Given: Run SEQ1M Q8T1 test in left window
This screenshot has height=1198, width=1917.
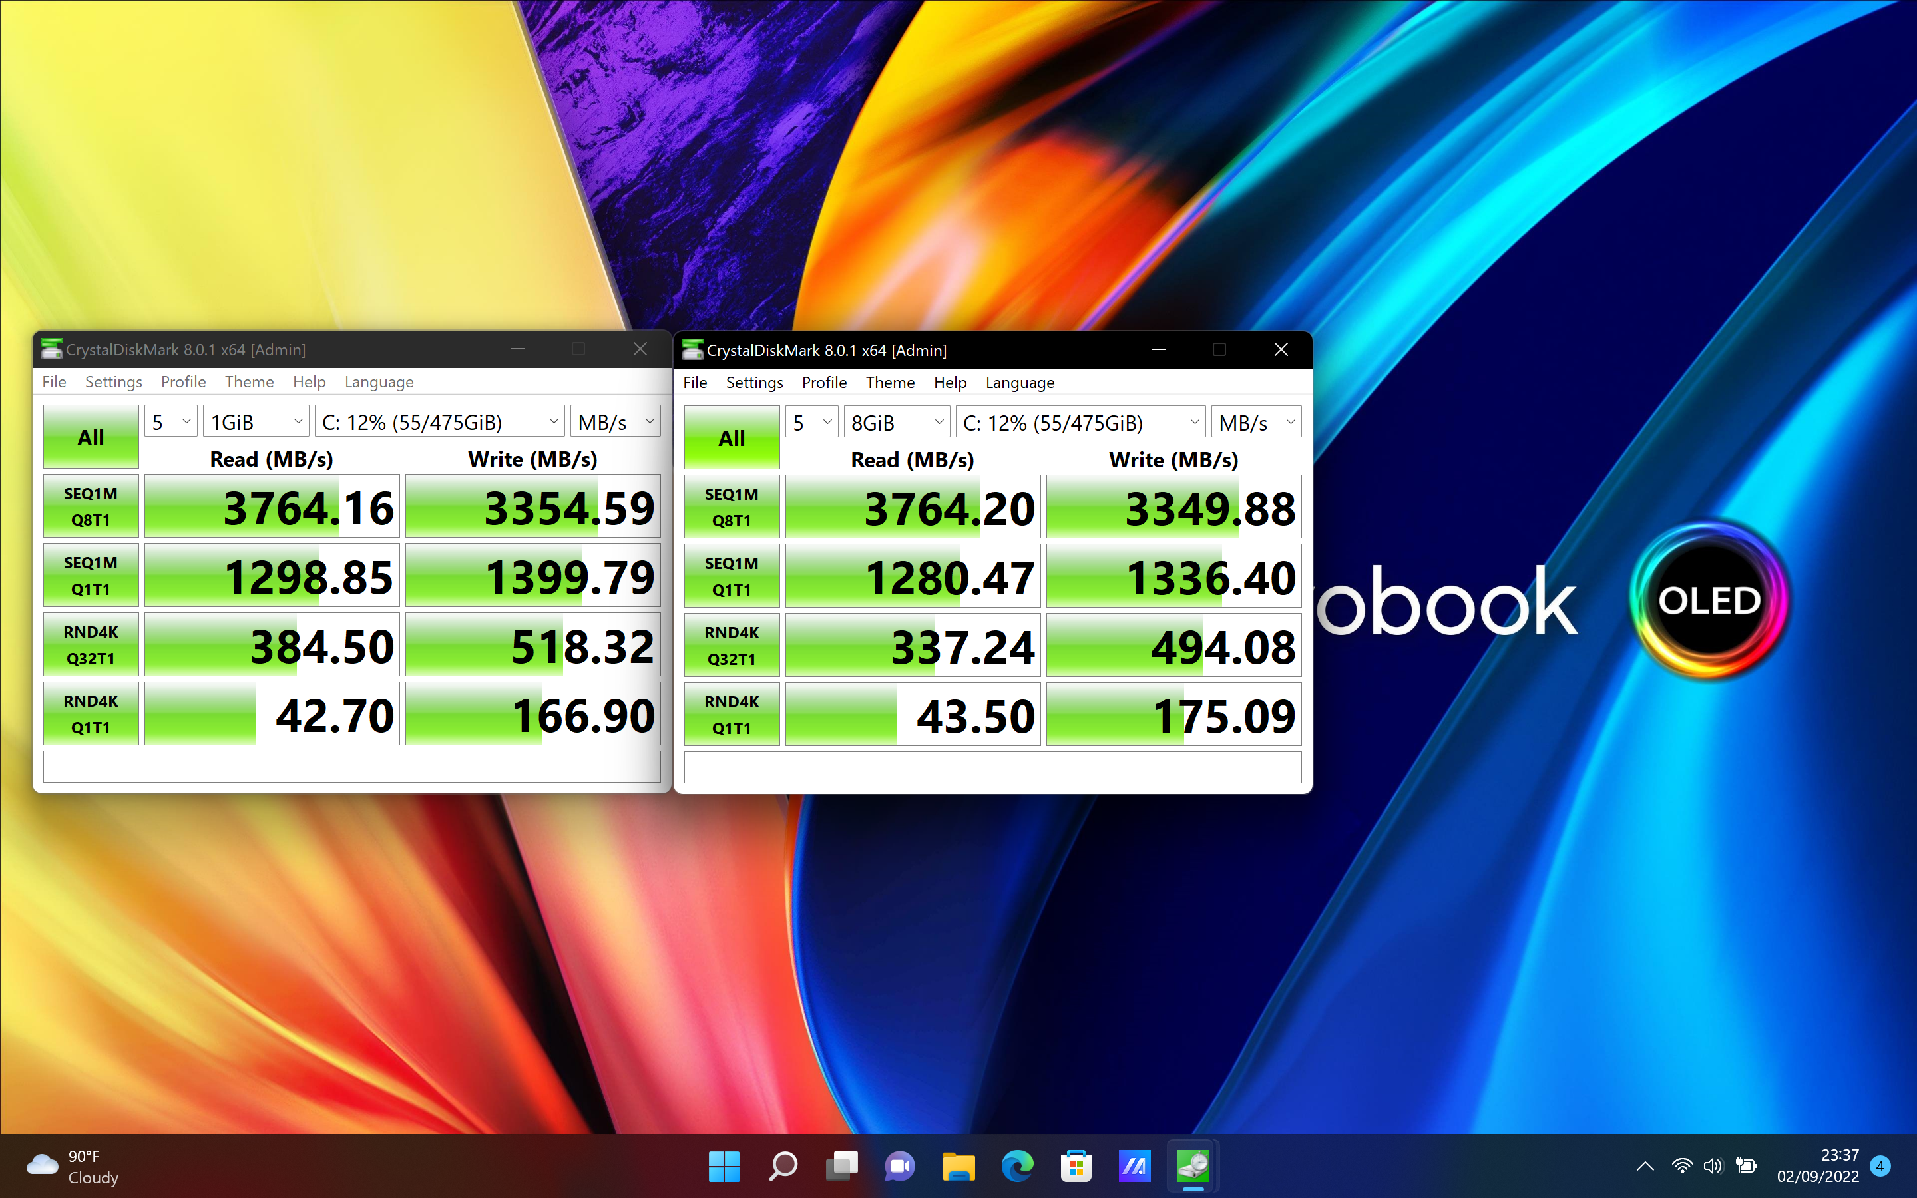Looking at the screenshot, I should [x=91, y=506].
